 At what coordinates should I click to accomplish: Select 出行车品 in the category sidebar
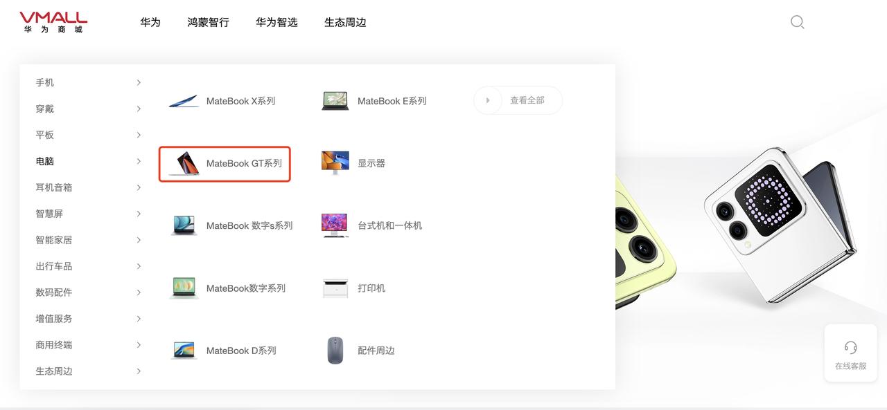pyautogui.click(x=54, y=266)
